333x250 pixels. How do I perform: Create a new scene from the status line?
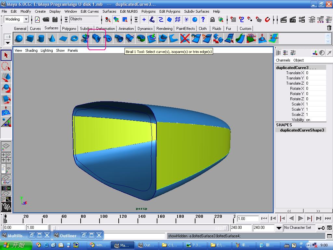[37, 20]
